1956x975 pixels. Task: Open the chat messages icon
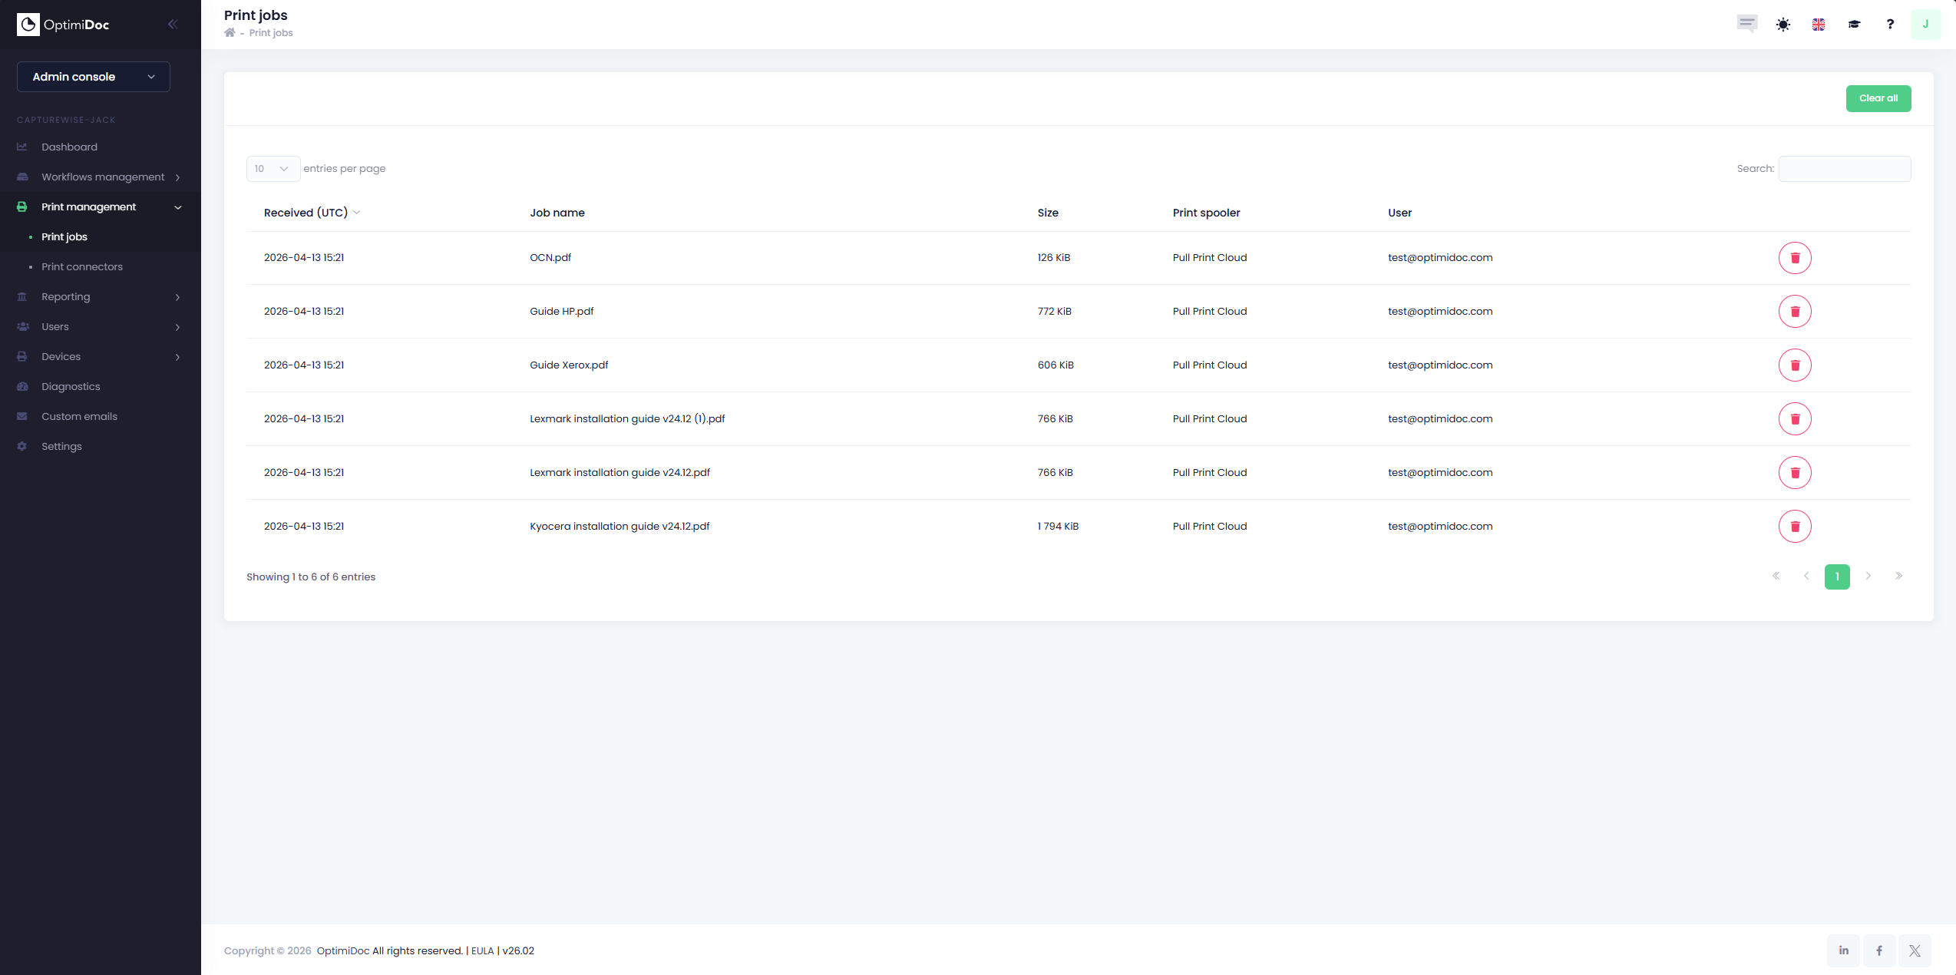(1746, 24)
